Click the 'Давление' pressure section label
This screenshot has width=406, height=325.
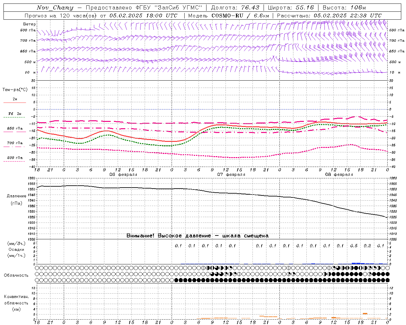coord(16,196)
